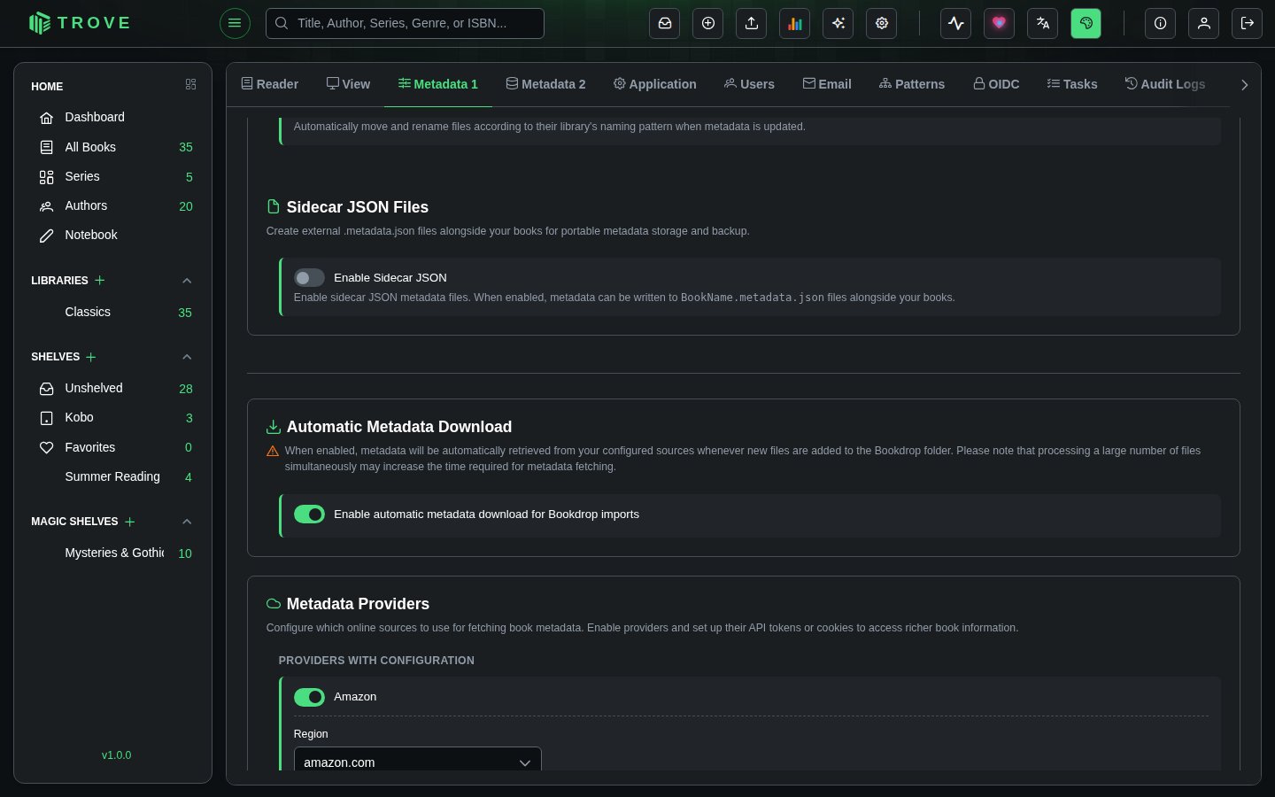
Task: Open settings gear icon in top bar
Action: click(x=882, y=23)
